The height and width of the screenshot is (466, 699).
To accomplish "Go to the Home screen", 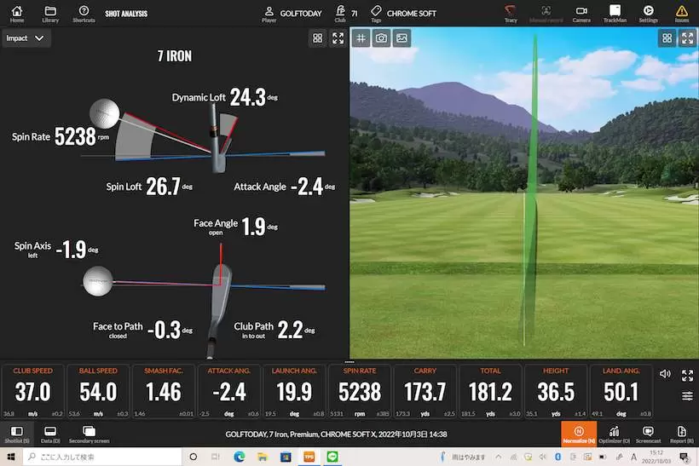I will tap(17, 13).
